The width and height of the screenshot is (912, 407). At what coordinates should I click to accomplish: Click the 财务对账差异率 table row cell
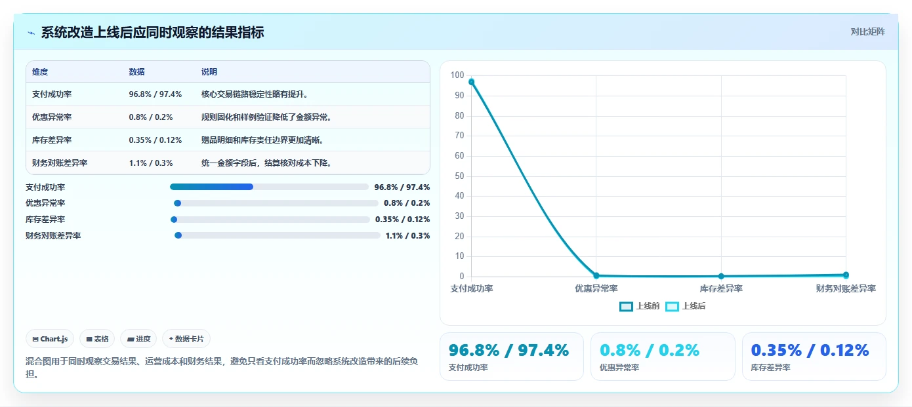60,163
